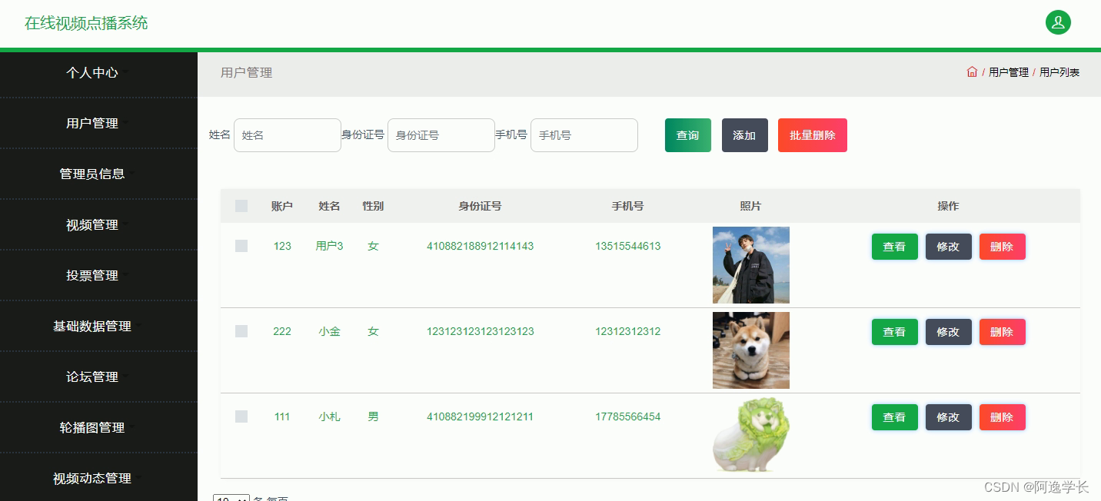The image size is (1101, 501).
Task: Click the 照片 column header
Action: pos(751,206)
